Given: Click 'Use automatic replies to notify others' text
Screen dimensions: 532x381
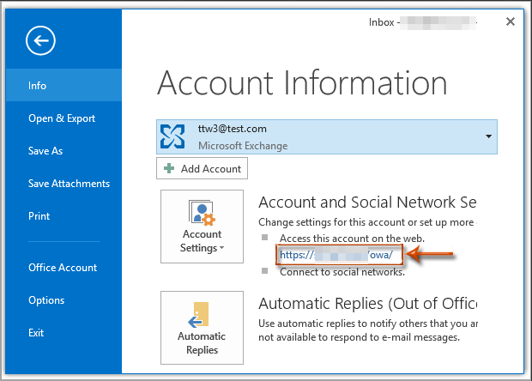Looking at the screenshot, I should tap(368, 324).
